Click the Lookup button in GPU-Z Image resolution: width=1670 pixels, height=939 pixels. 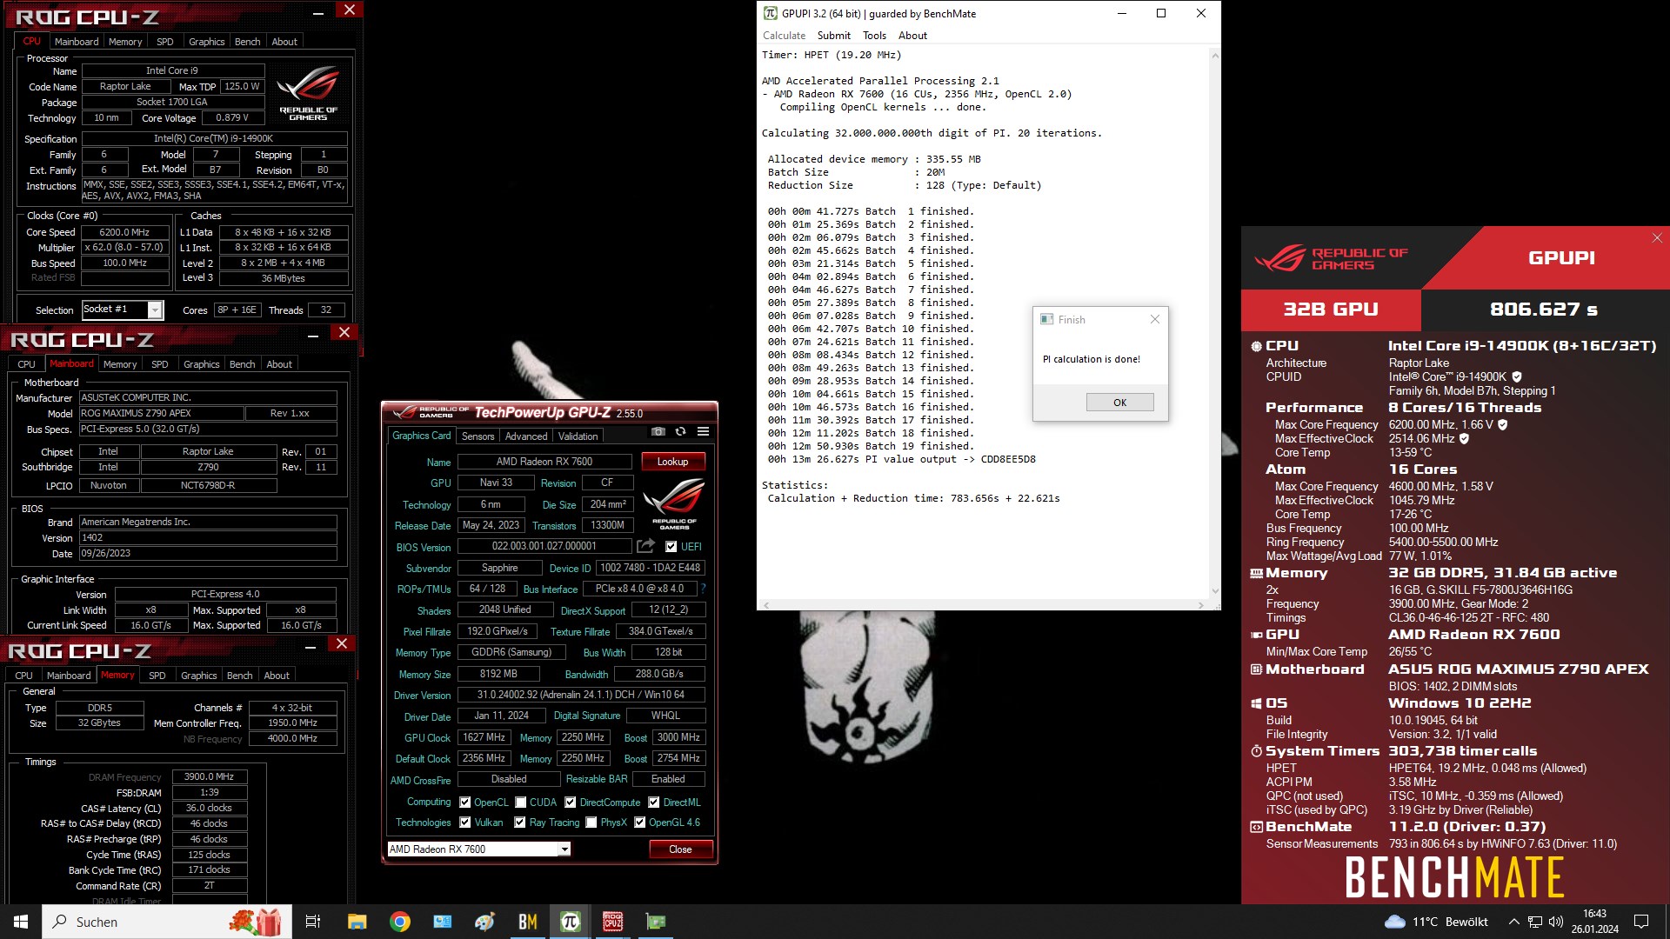click(673, 462)
